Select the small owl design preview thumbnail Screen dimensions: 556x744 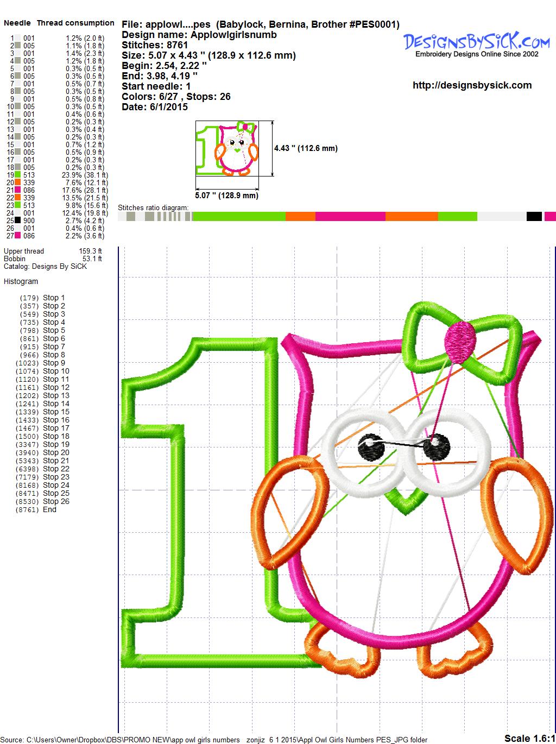tap(227, 148)
